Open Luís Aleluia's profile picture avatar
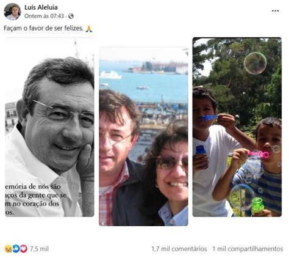 coord(12,12)
